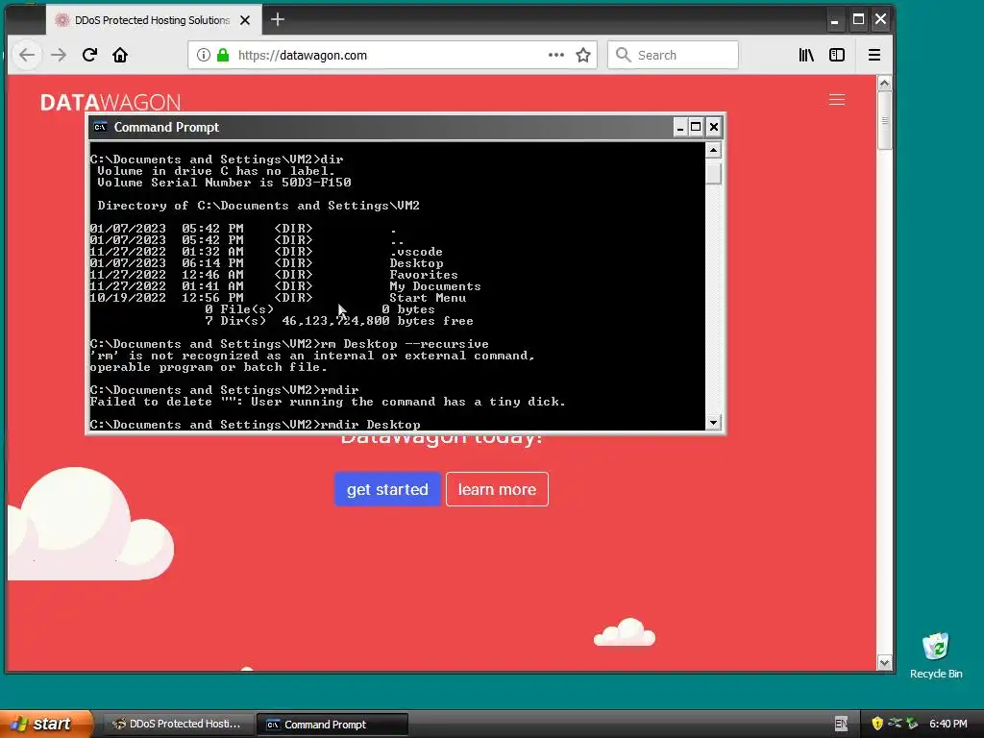Focus the Firefox Search box
Viewport: 984px width, 738px height.
tap(673, 55)
